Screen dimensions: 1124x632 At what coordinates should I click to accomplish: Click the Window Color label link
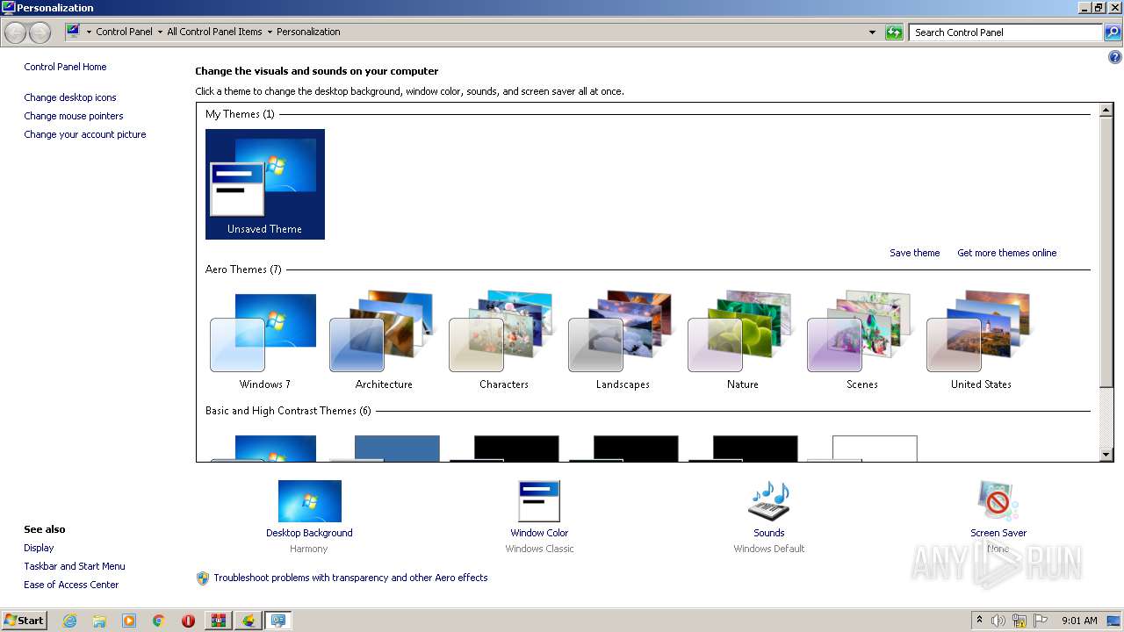pyautogui.click(x=539, y=533)
